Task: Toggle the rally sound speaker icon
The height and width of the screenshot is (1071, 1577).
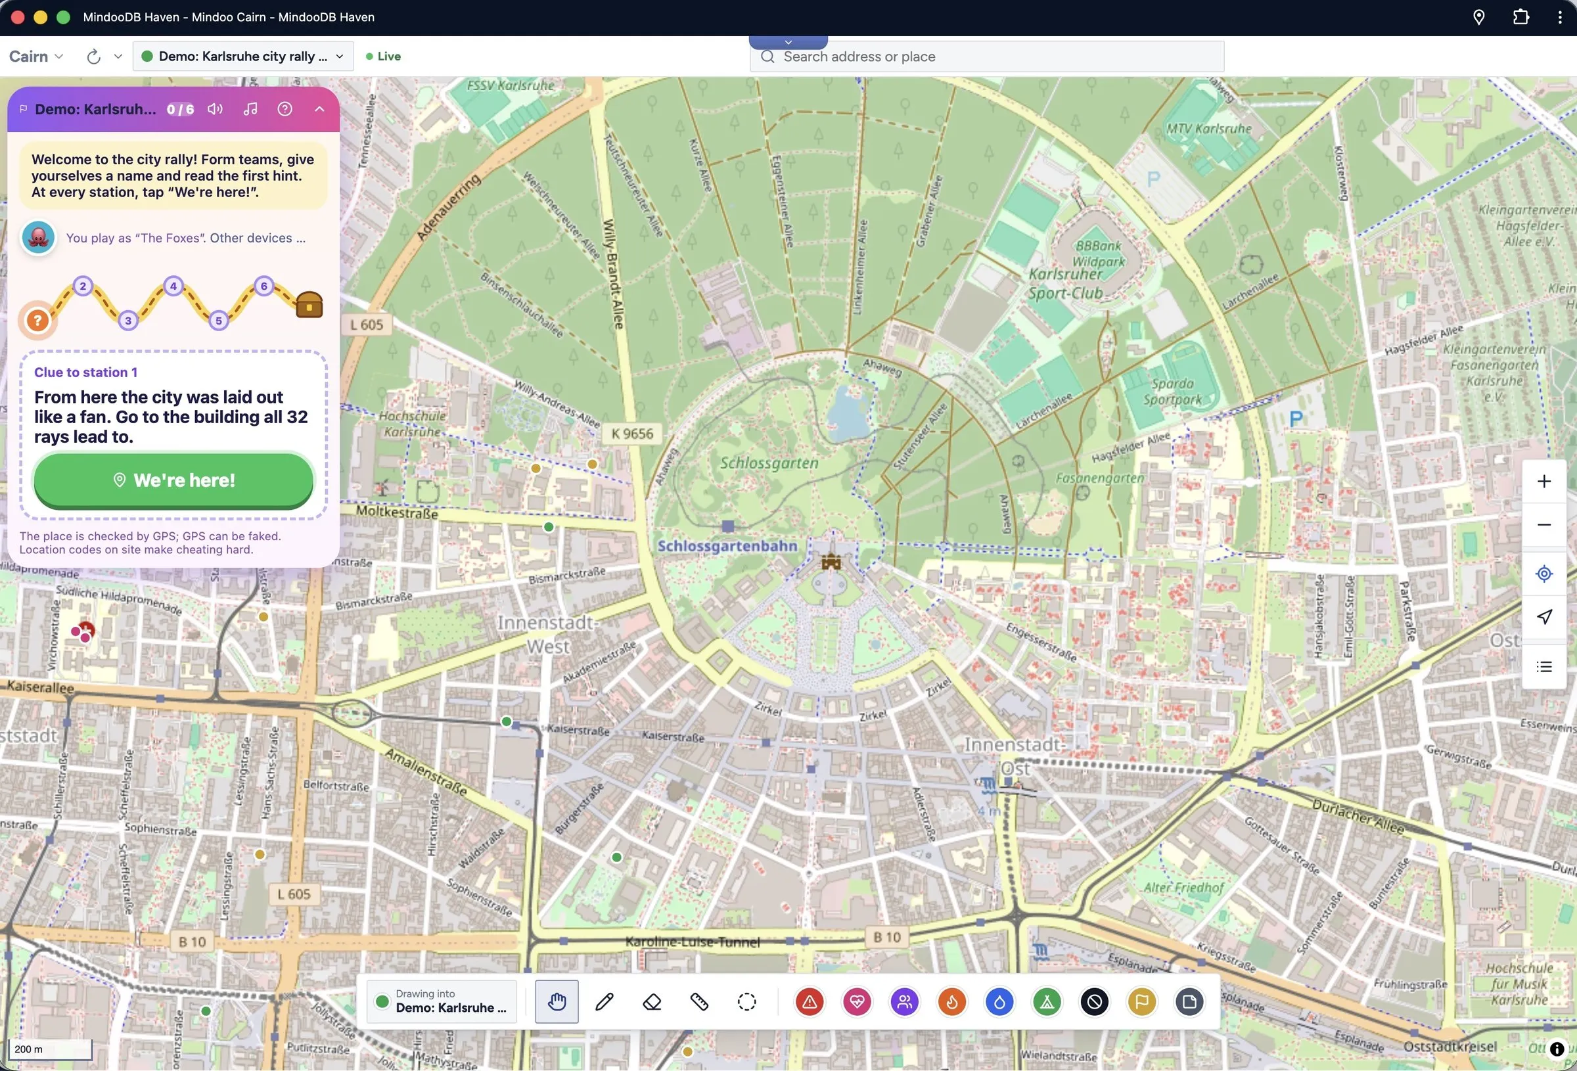Action: click(x=215, y=108)
